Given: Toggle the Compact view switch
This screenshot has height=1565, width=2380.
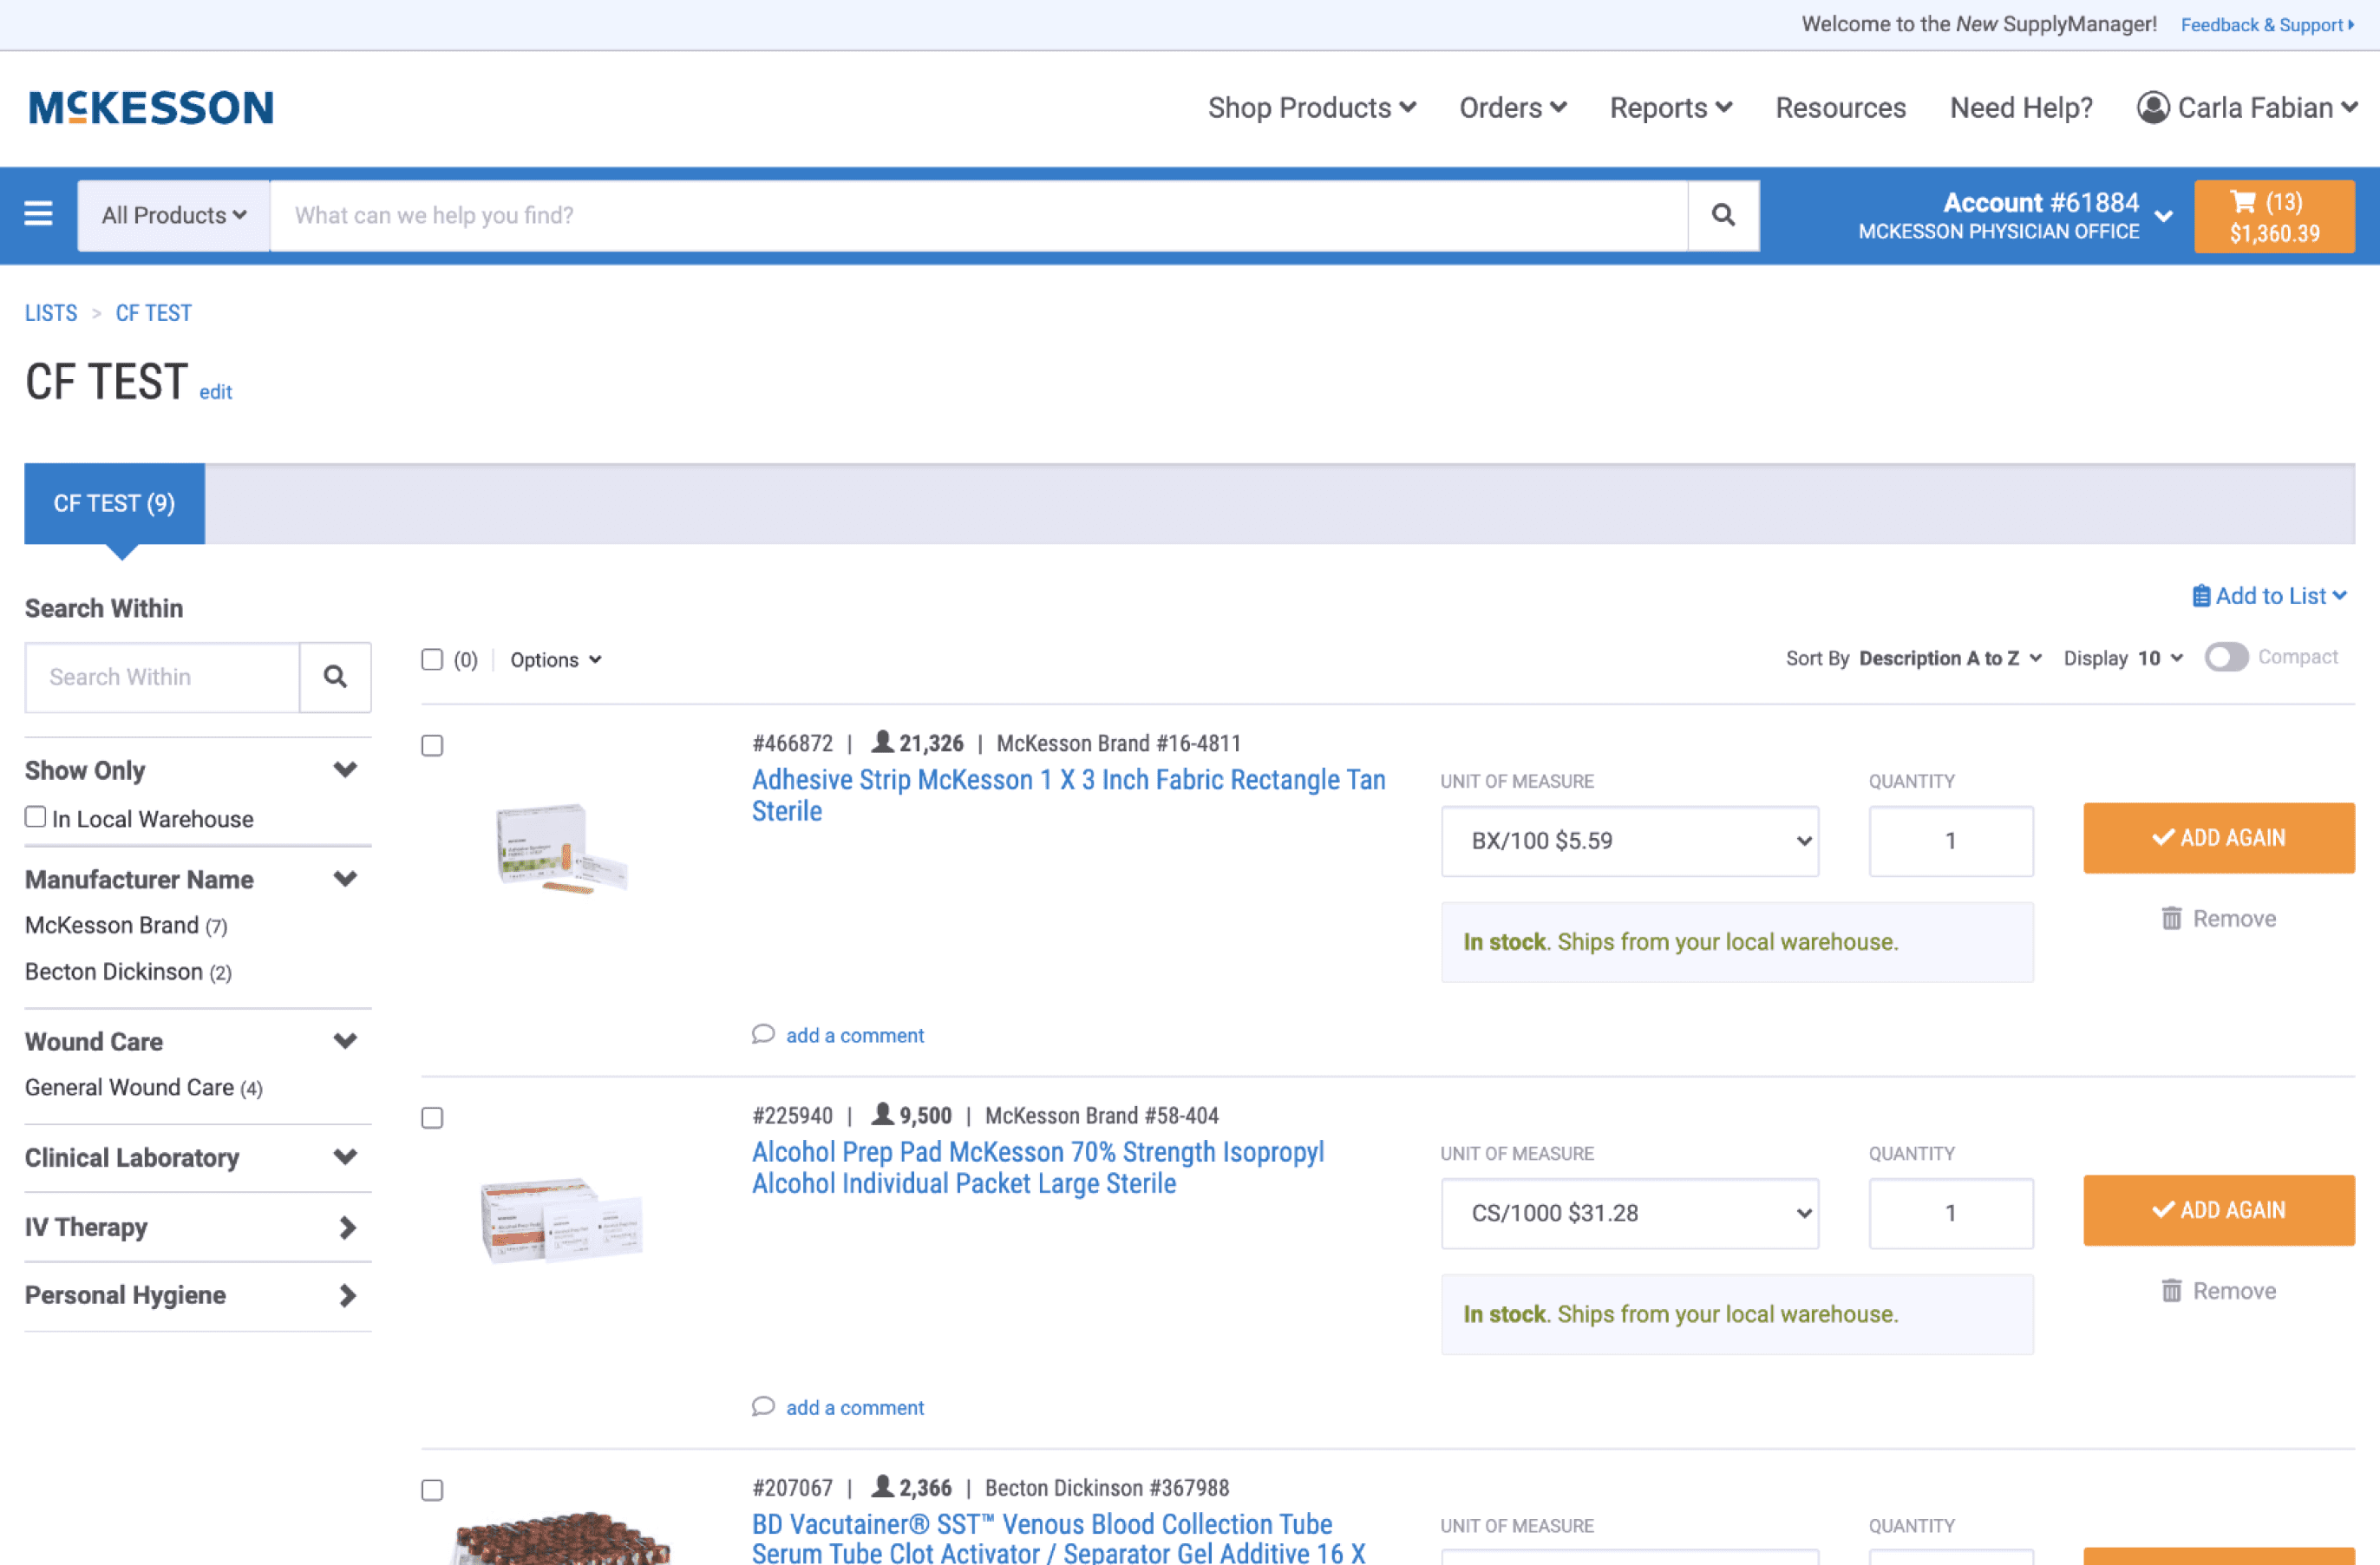Looking at the screenshot, I should coord(2226,657).
